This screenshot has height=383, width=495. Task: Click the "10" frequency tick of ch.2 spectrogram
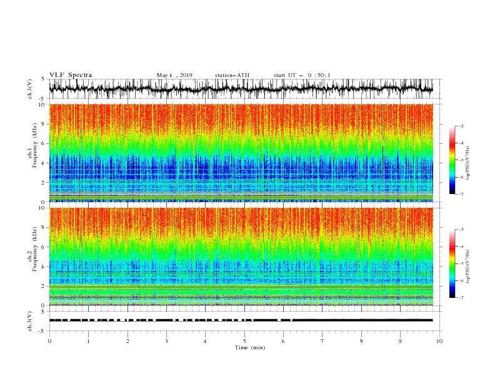42,208
